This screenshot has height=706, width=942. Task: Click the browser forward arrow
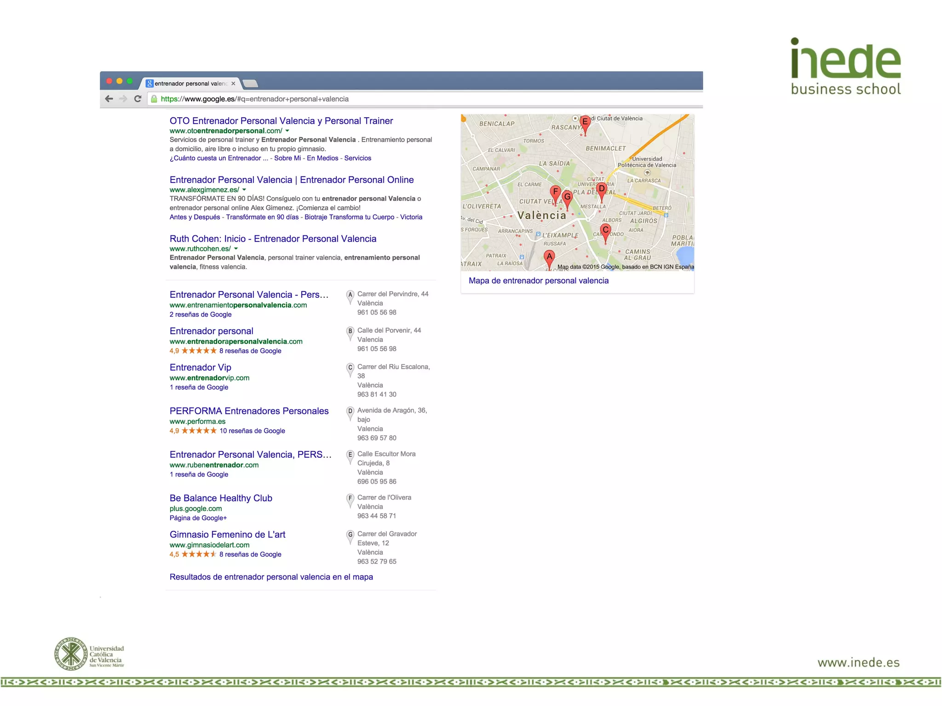click(123, 99)
